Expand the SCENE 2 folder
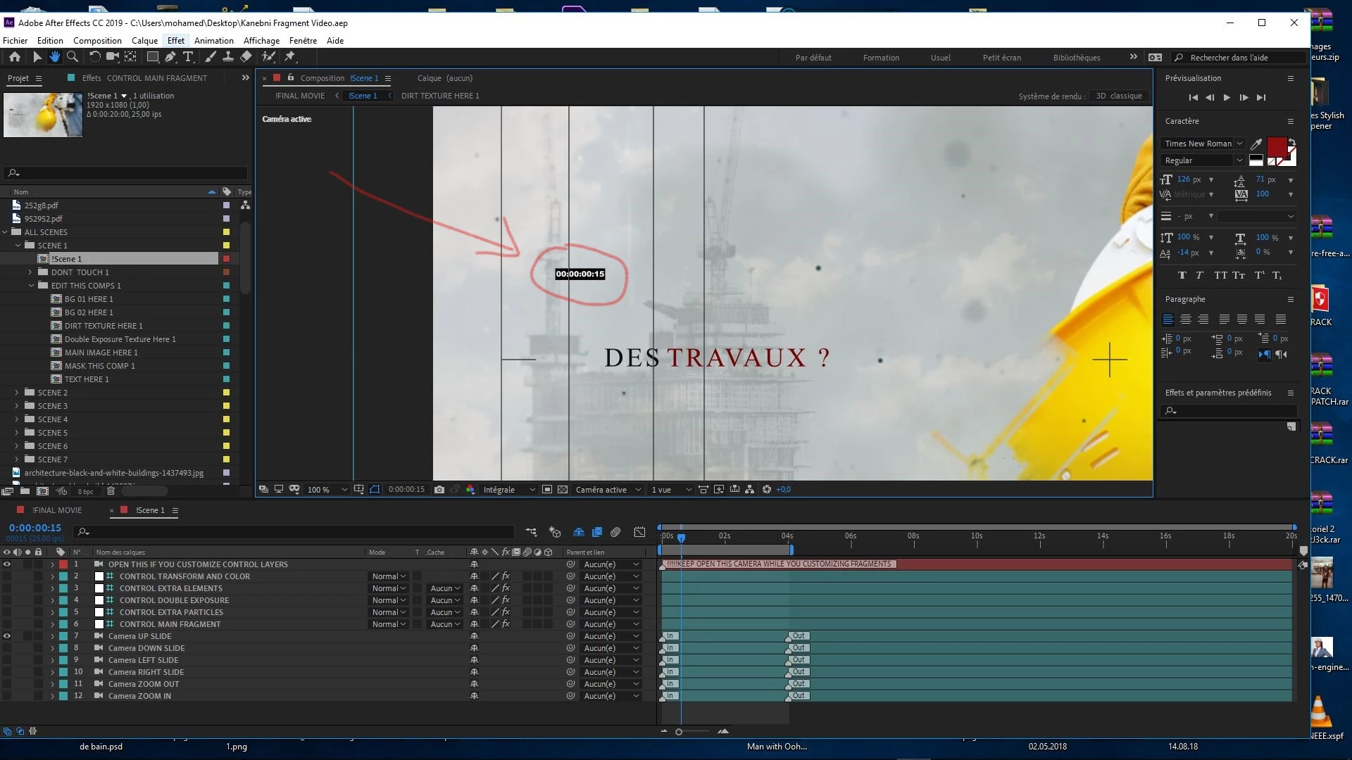 pyautogui.click(x=17, y=393)
